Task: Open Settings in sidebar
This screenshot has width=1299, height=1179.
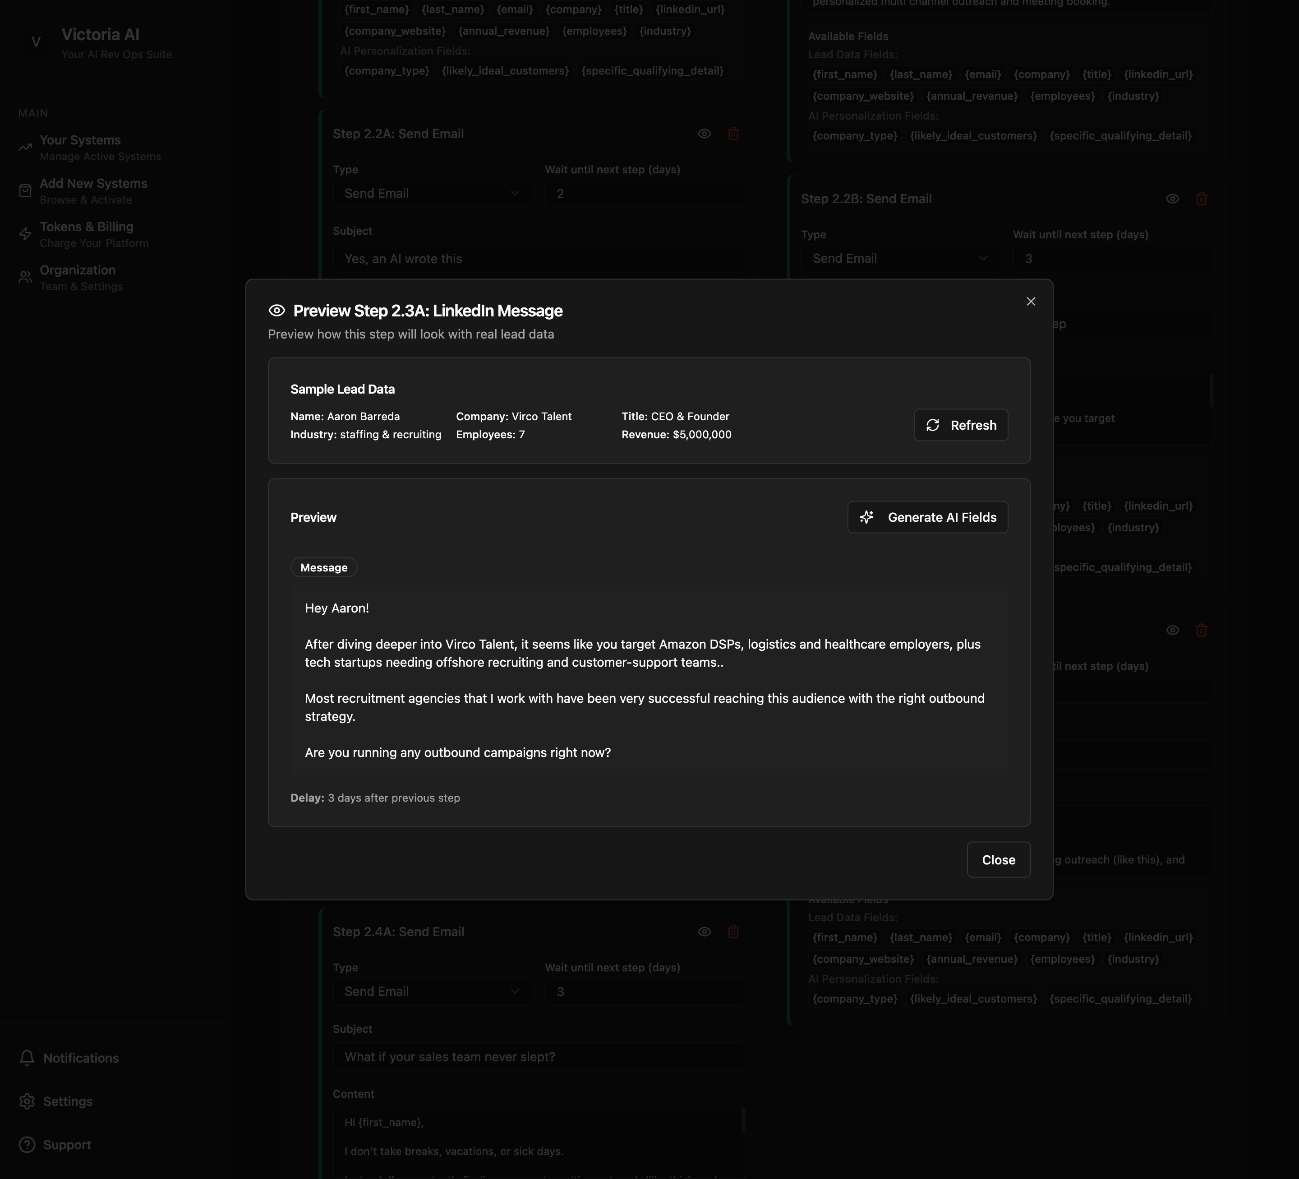Action: (68, 1101)
